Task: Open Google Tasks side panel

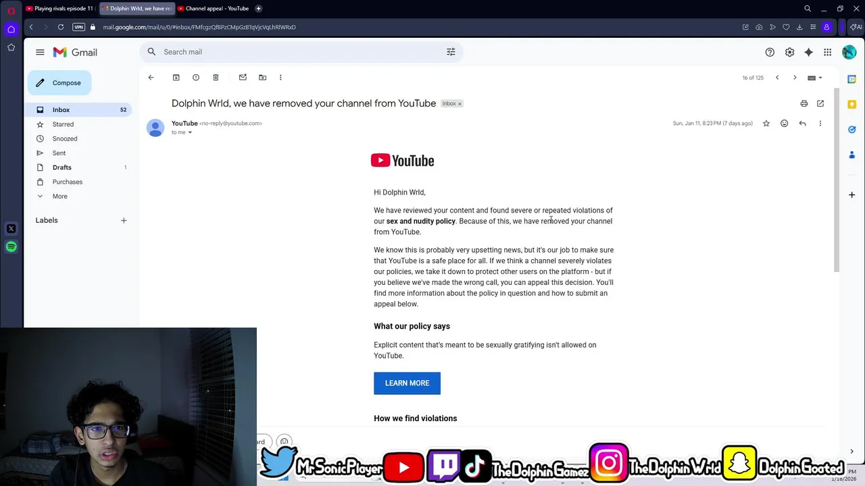Action: [851, 129]
